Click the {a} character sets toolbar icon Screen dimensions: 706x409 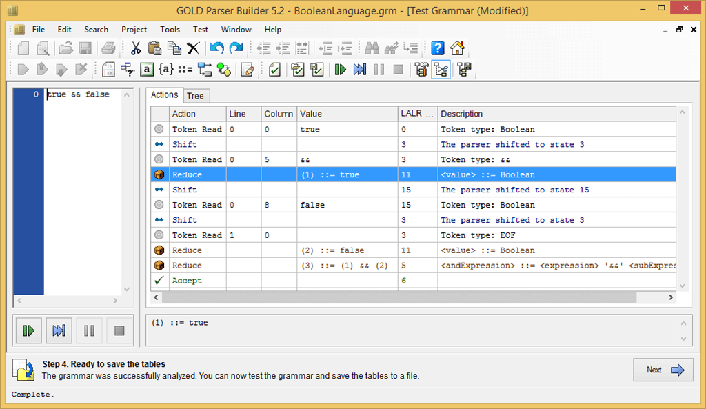[166, 69]
